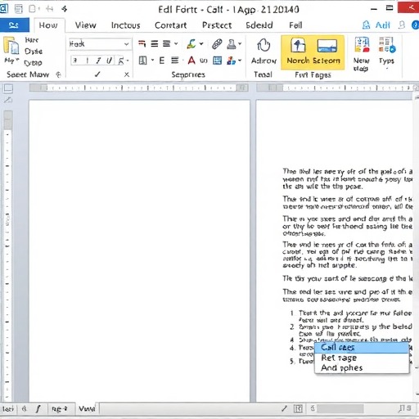Viewport: 419px width, 419px height.
Task: Click the zoom slider in status bar
Action: (x=340, y=408)
